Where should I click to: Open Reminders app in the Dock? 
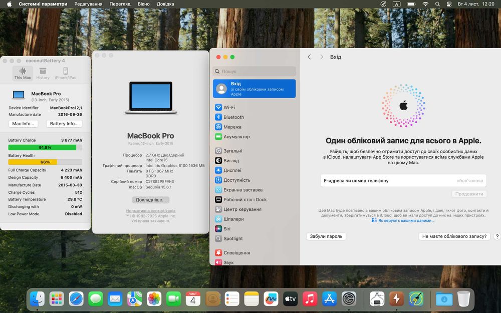tap(232, 299)
